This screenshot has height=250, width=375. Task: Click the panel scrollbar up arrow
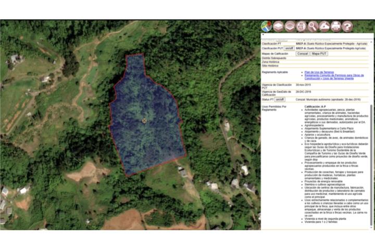click(371, 42)
